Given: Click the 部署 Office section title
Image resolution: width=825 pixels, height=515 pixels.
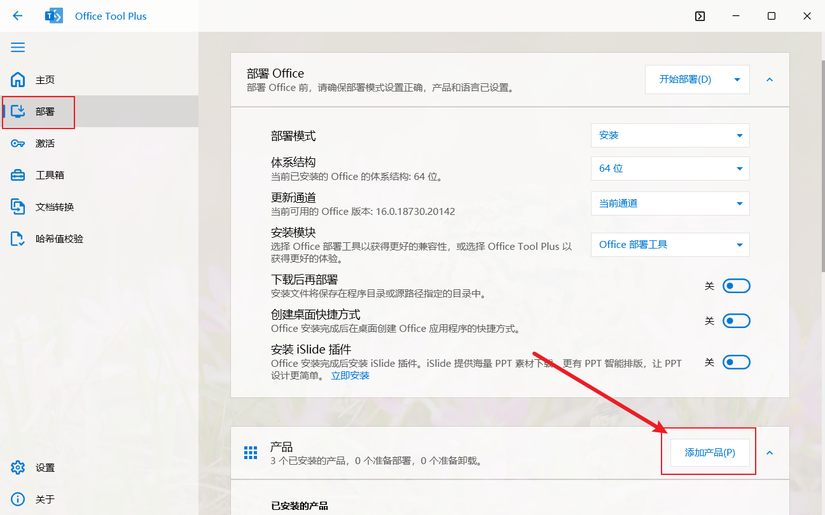Looking at the screenshot, I should coord(275,73).
